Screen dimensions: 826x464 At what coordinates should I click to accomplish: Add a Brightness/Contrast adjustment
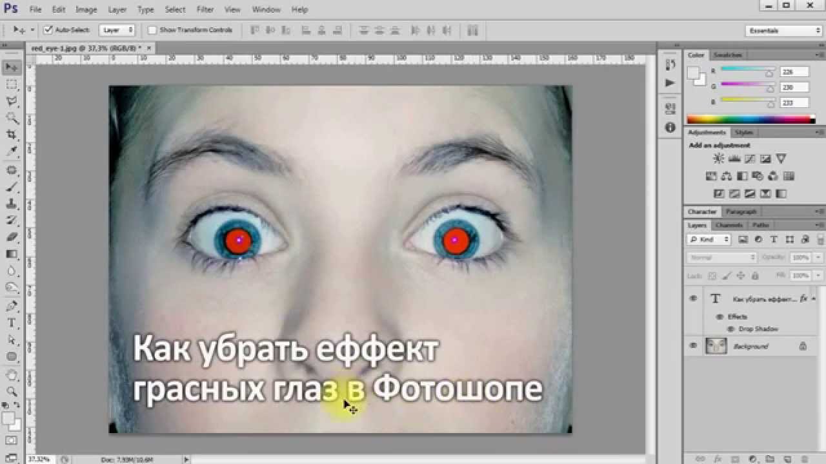point(719,159)
